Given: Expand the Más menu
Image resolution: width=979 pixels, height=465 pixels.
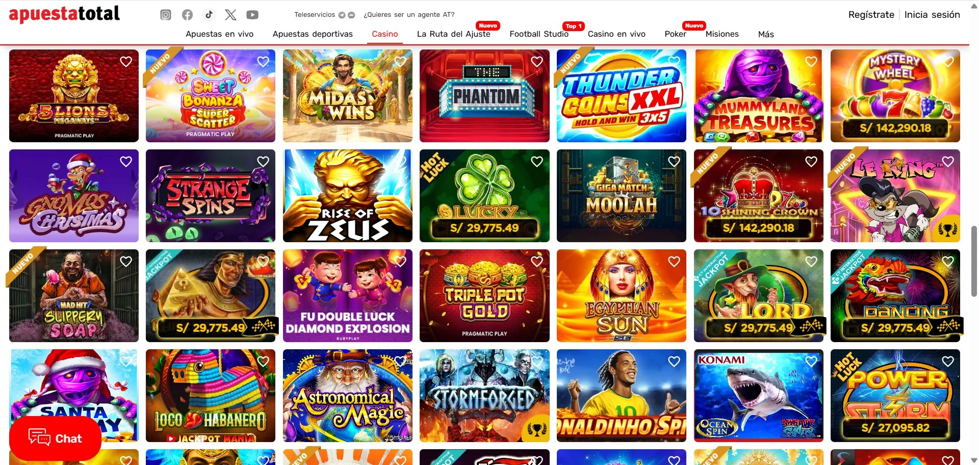Looking at the screenshot, I should [x=766, y=34].
